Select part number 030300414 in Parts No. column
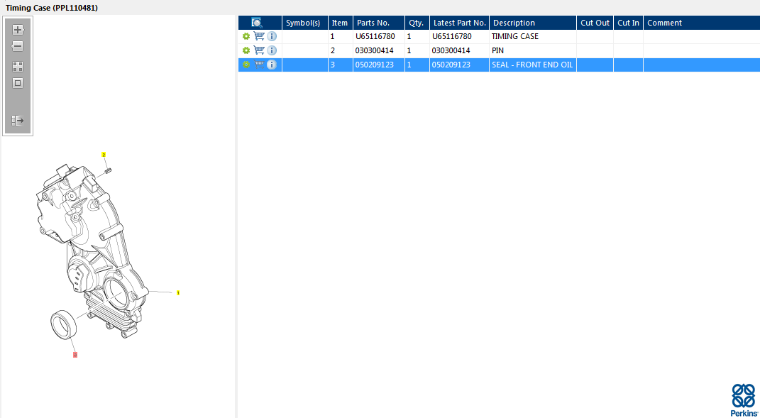The image size is (760, 418). pyautogui.click(x=374, y=50)
